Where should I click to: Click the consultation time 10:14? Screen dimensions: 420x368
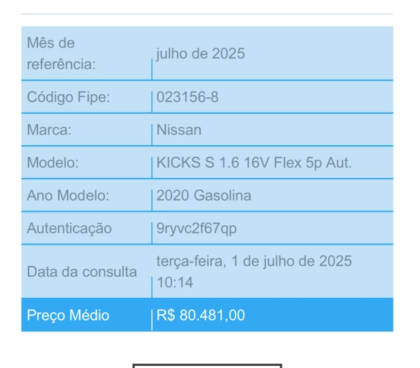(x=175, y=283)
